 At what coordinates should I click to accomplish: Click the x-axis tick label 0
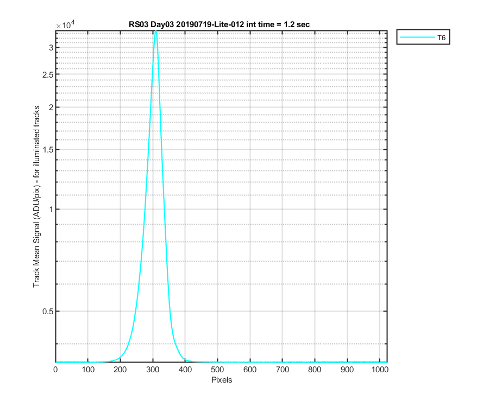tap(55, 370)
